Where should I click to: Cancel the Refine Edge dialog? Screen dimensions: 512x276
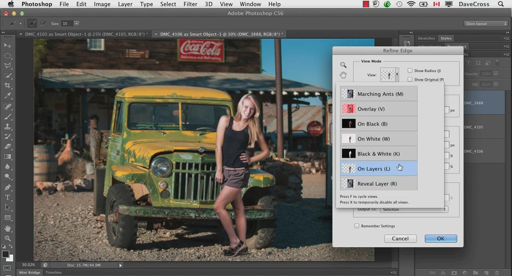[400, 238]
